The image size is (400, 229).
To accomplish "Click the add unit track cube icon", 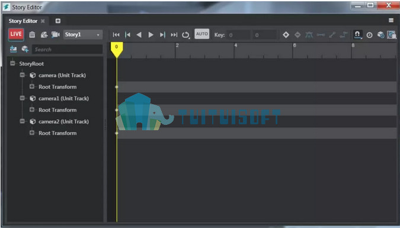I will click(x=25, y=49).
